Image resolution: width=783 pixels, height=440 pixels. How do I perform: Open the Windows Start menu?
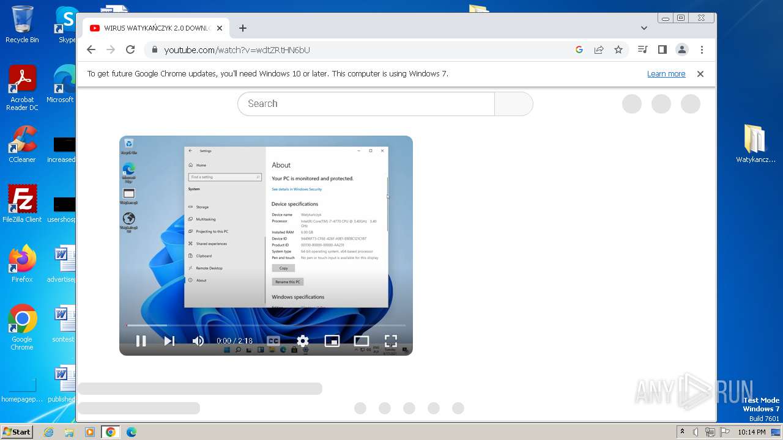[17, 431]
